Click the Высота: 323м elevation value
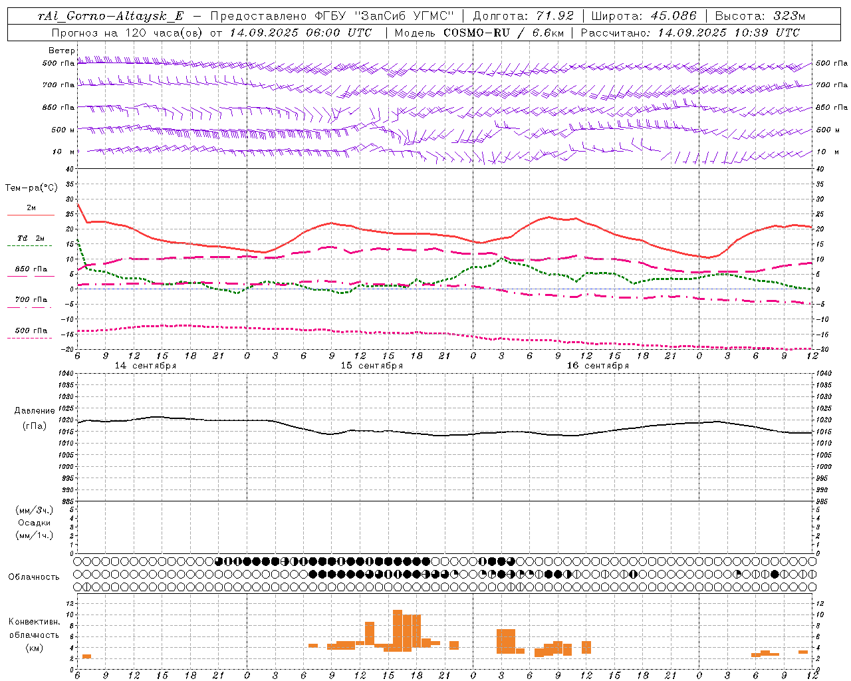 (x=760, y=16)
